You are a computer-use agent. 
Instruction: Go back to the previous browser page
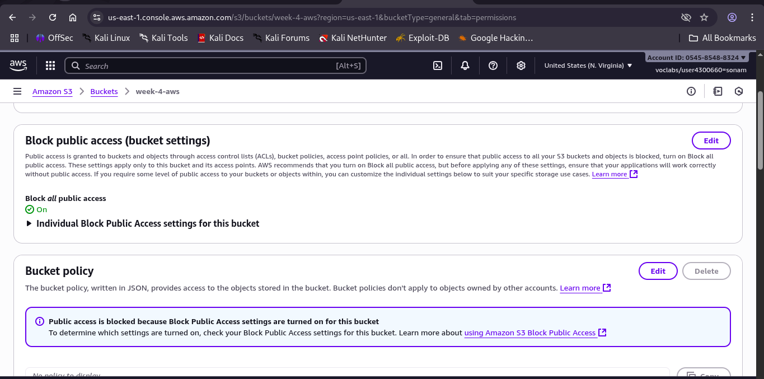(x=12, y=17)
